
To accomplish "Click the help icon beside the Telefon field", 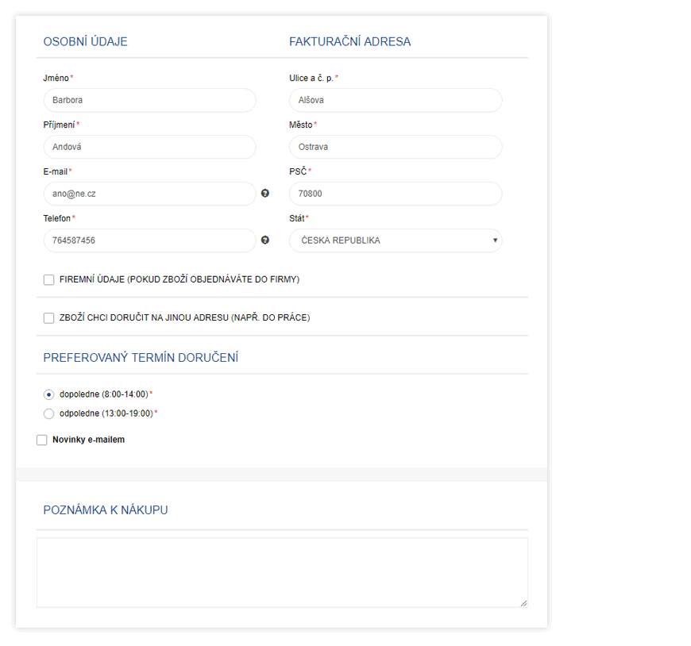I will (x=265, y=240).
